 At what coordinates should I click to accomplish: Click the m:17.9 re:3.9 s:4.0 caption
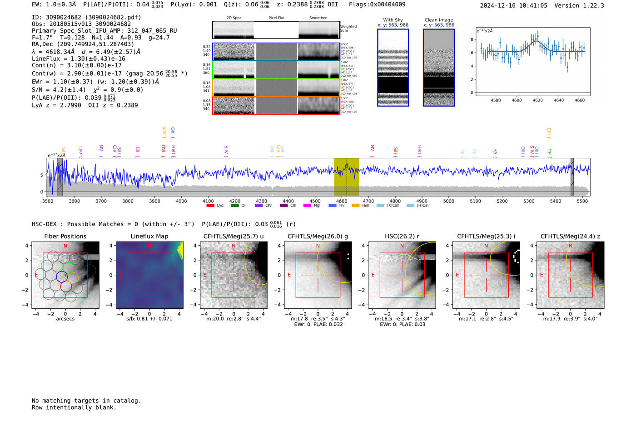pos(571,319)
